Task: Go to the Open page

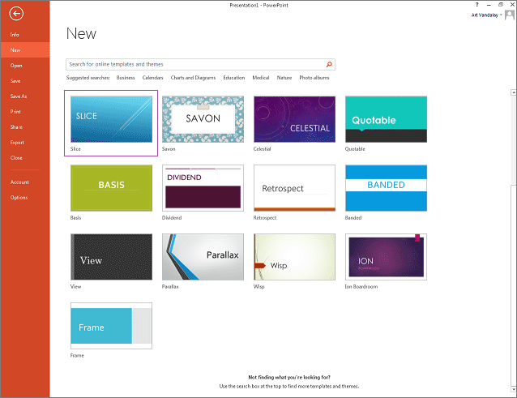Action: pos(16,66)
